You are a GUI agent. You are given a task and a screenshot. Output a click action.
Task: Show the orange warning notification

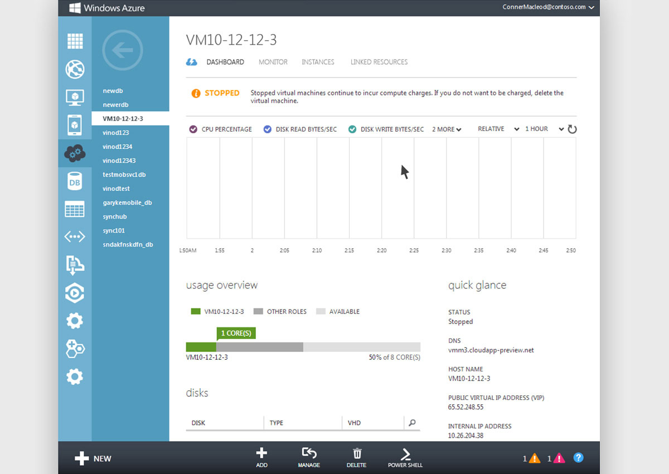point(534,458)
